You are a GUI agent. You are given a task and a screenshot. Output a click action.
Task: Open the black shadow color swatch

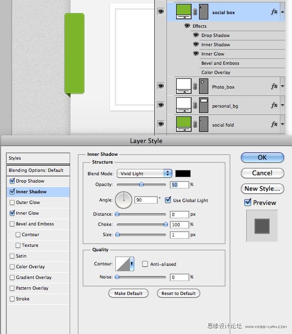[183, 173]
